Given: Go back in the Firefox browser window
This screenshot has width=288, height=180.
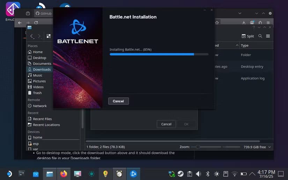Looking at the screenshot, I should pyautogui.click(x=20, y=23).
